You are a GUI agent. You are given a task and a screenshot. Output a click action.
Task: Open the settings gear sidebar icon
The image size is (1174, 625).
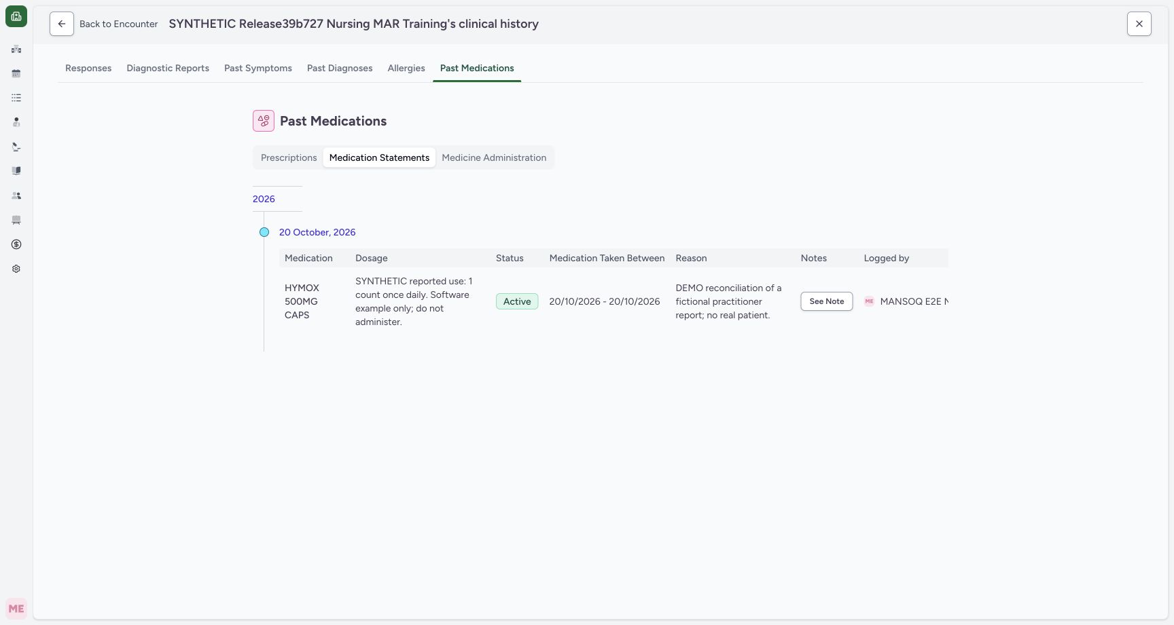pyautogui.click(x=16, y=269)
